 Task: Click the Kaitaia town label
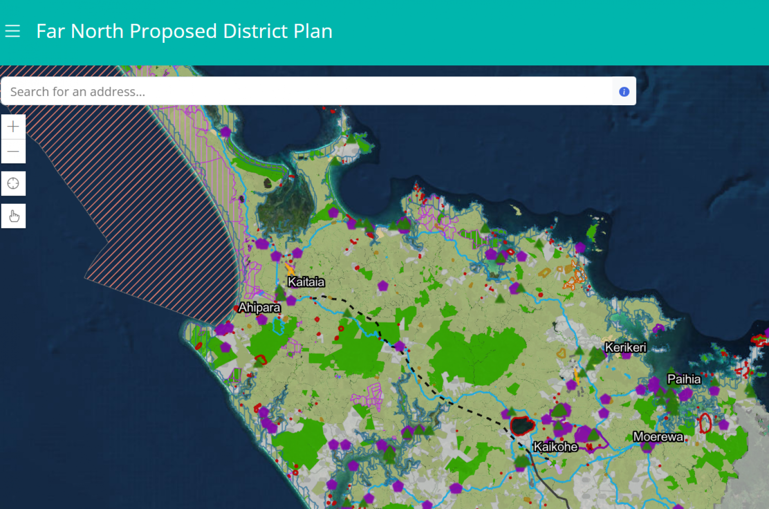click(306, 282)
